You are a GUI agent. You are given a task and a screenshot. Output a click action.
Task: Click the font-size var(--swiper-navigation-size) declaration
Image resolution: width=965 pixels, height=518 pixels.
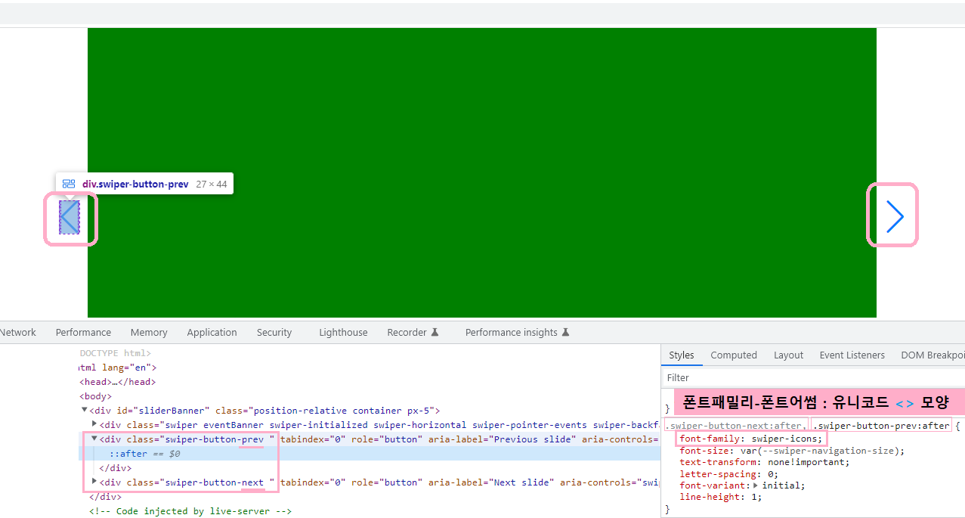[x=792, y=451]
